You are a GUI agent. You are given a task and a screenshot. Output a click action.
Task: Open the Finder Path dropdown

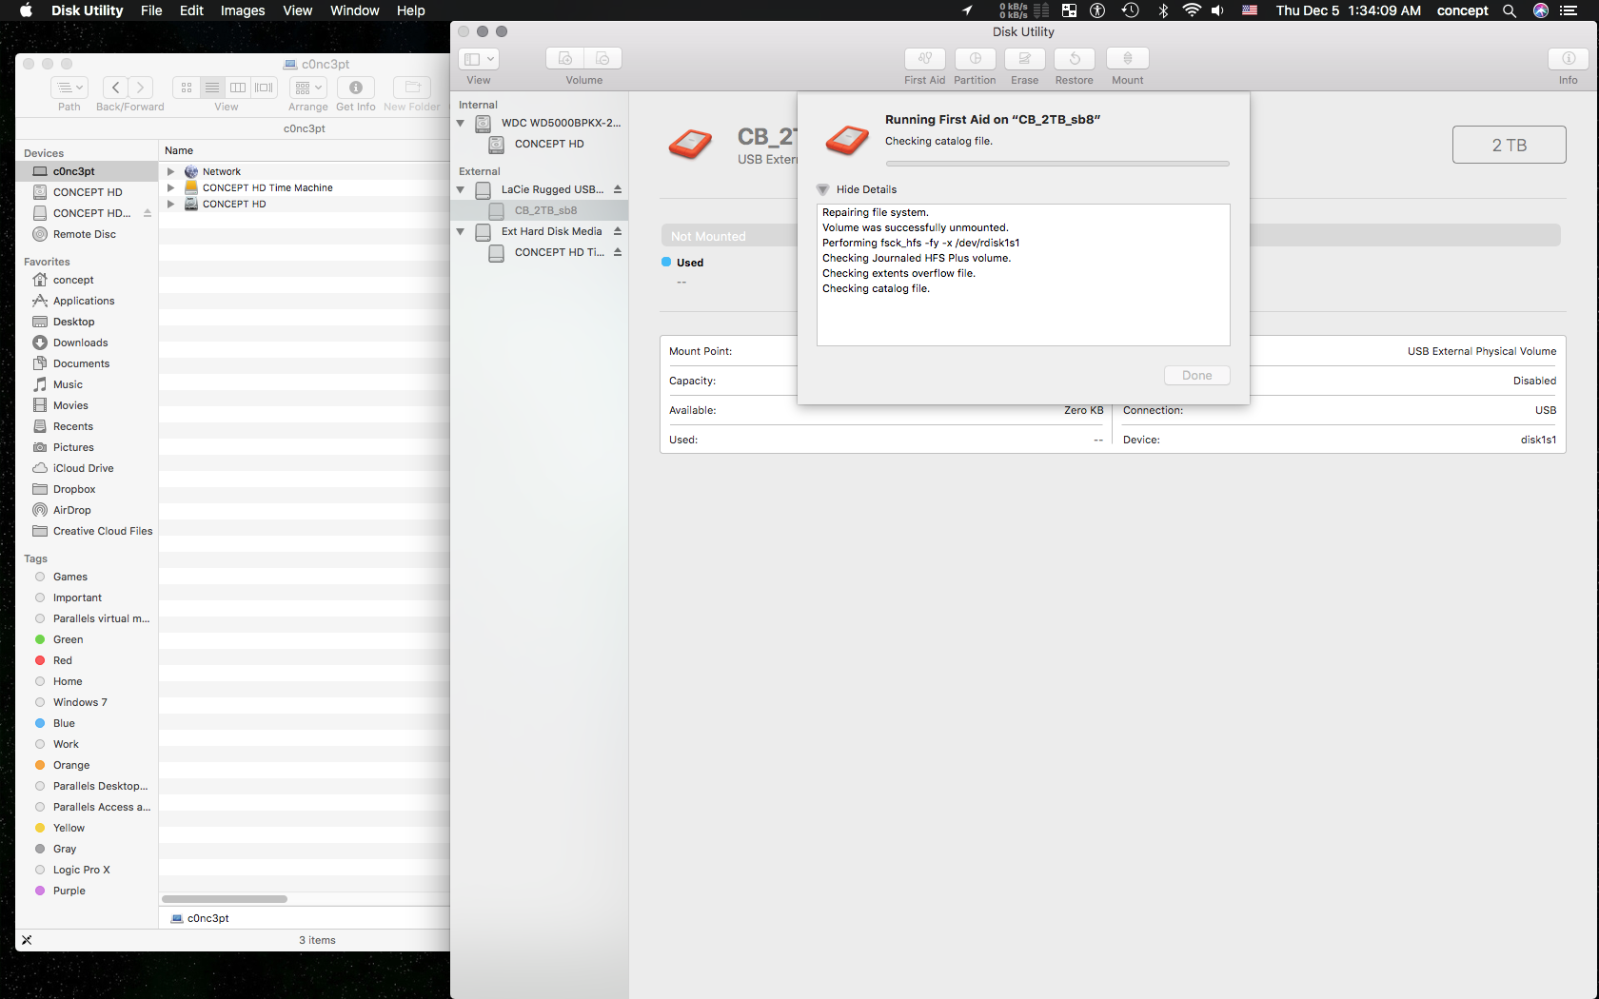tap(69, 88)
